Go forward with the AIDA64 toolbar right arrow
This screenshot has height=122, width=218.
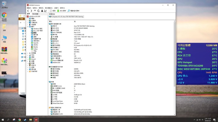[31, 11]
